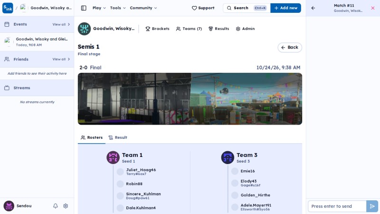The image size is (380, 214).
Task: Click the Streams TV icon
Action: (x=7, y=88)
